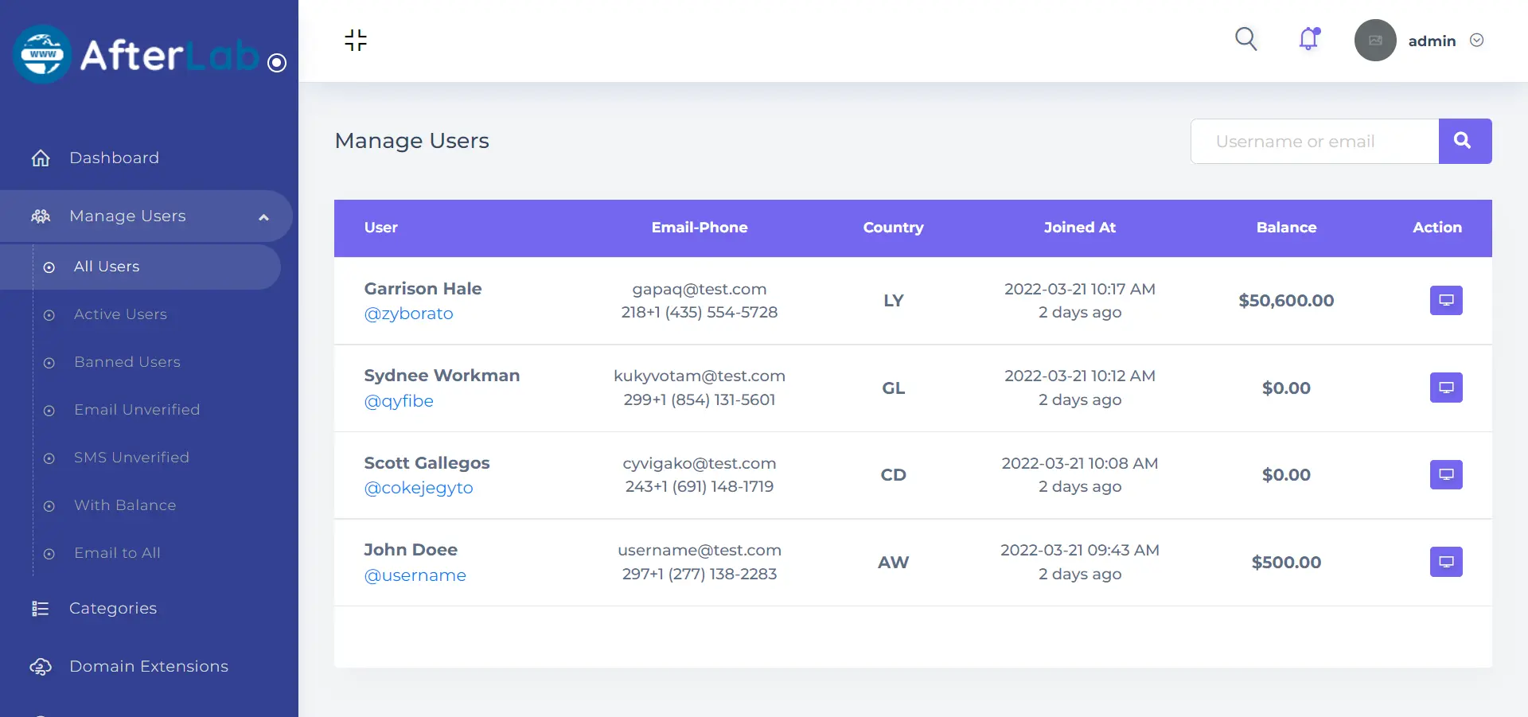1528x717 pixels.
Task: Focus the Username or email search field
Action: (1315, 141)
